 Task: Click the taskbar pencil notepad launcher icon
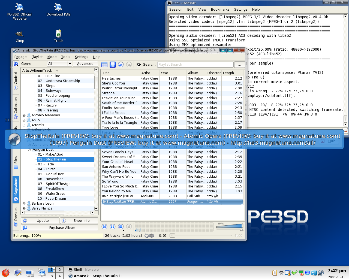click(x=18, y=273)
